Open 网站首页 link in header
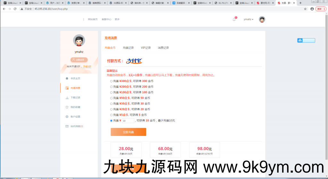This screenshot has width=328, height=179. pos(93,19)
